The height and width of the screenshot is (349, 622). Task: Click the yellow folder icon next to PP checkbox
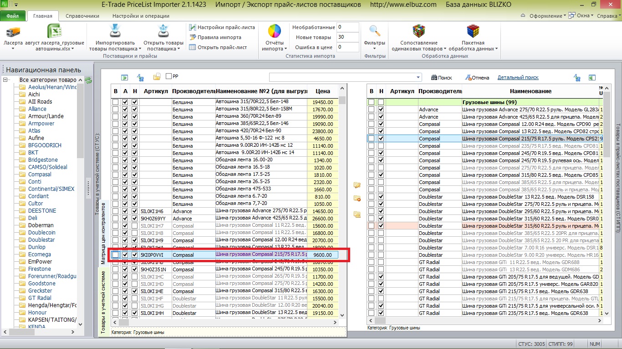tap(157, 77)
